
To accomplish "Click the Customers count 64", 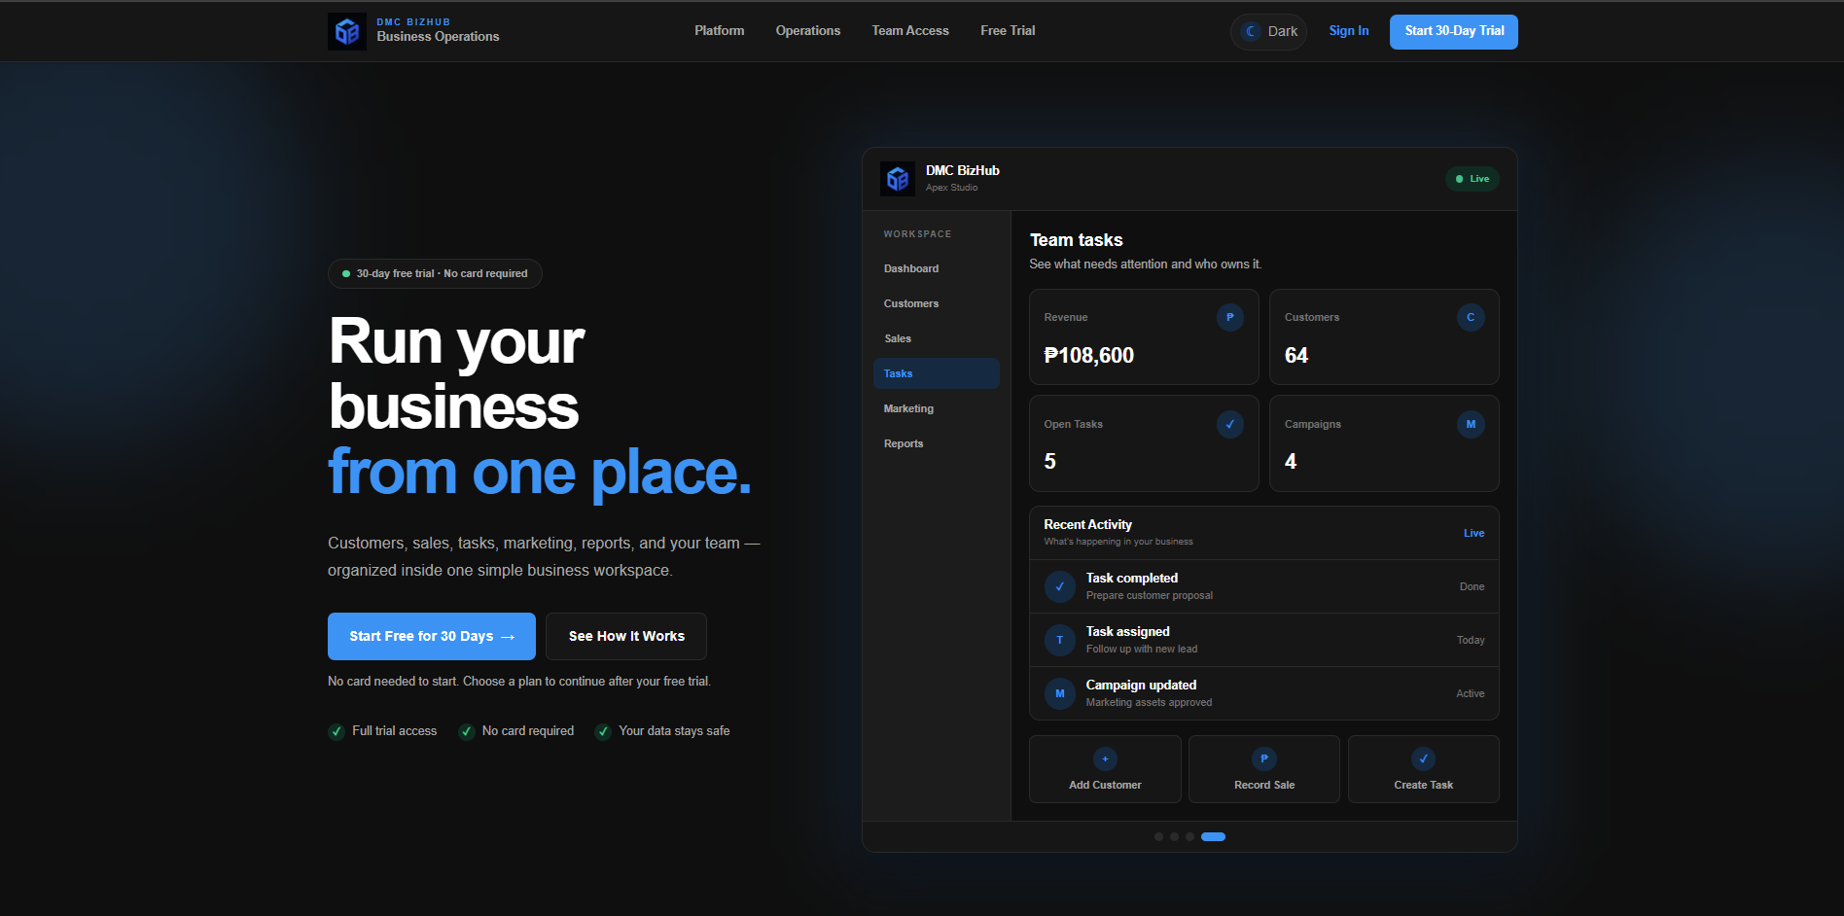I will coord(1296,356).
